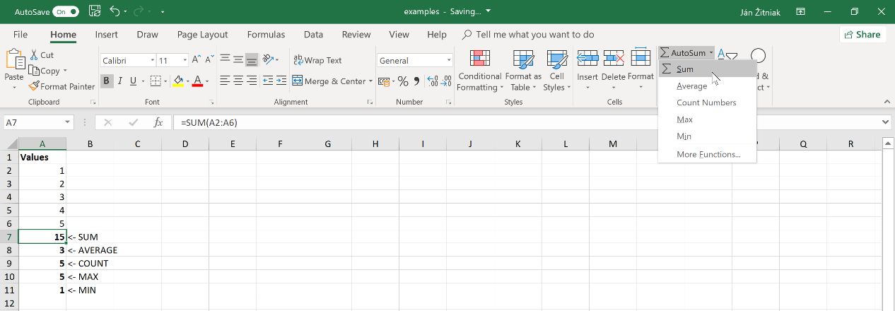Decrease font size with smaller A icon
This screenshot has height=311, width=895.
(x=211, y=61)
